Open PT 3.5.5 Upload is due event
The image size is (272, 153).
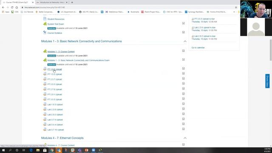point(204,19)
